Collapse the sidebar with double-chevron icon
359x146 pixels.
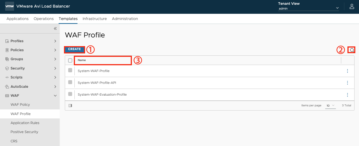coord(55,28)
